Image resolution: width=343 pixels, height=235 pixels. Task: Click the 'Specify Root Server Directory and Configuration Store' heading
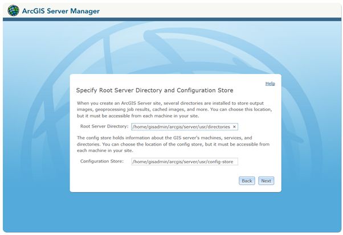tap(154, 90)
